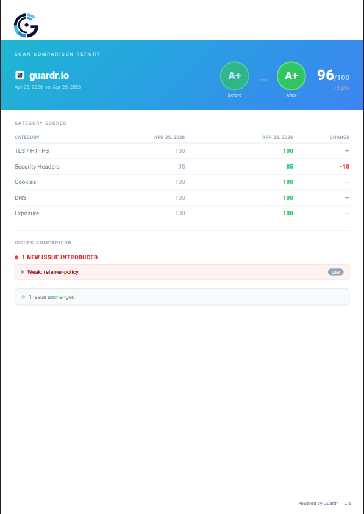Click the Exposure row label
Screen dimensions: 364x514
pyautogui.click(x=27, y=213)
